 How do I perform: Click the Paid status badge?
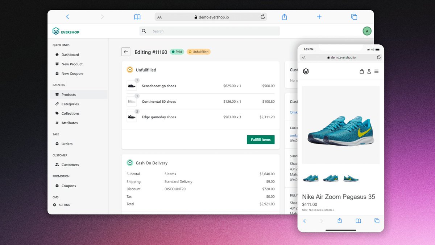177,52
